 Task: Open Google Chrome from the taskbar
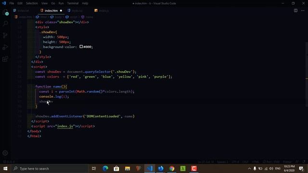[x=172, y=169]
